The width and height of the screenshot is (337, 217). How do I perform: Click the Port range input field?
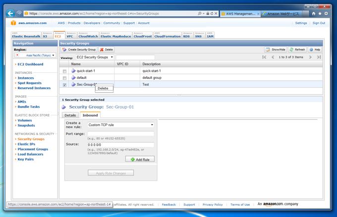coord(121,134)
